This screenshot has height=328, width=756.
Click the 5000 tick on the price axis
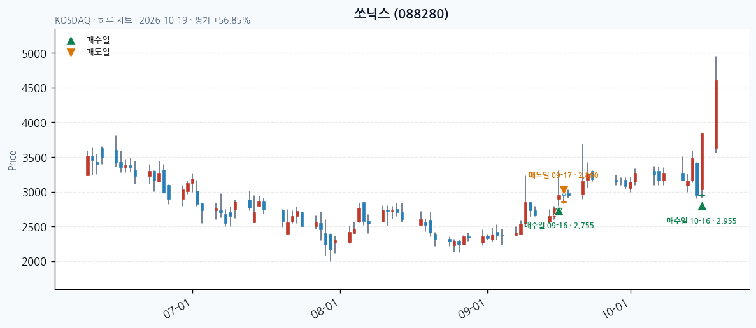[35, 53]
